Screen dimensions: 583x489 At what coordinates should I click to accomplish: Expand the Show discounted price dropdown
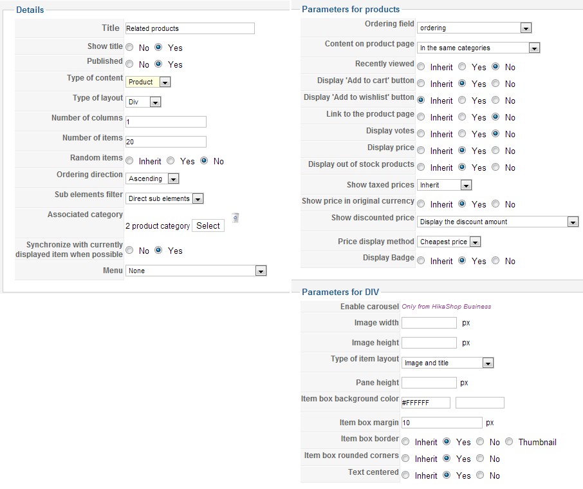[x=498, y=222]
